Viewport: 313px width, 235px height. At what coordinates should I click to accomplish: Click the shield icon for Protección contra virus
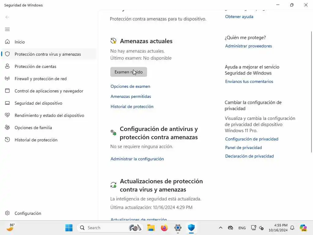(7, 54)
